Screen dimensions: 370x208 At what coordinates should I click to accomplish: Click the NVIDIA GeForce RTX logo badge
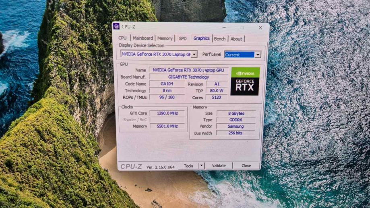pyautogui.click(x=245, y=82)
